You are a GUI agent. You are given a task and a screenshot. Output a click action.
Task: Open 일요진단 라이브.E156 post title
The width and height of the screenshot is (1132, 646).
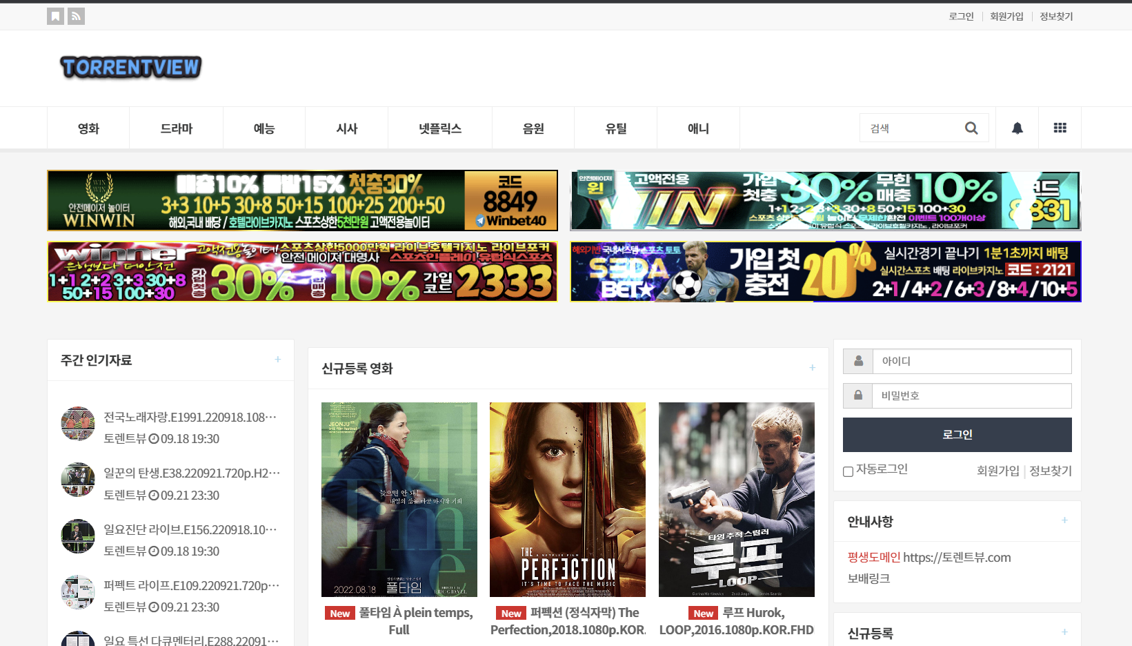[190, 529]
